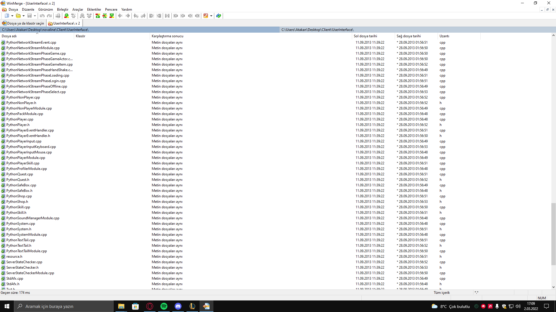Image resolution: width=556 pixels, height=312 pixels.
Task: Click the Next Difference green arrow icon
Action: (66, 16)
